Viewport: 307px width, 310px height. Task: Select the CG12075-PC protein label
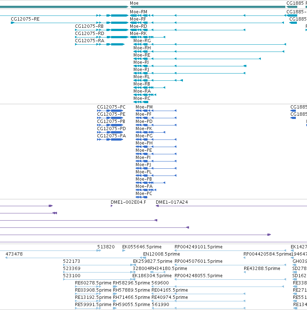pyautogui.click(x=111, y=107)
